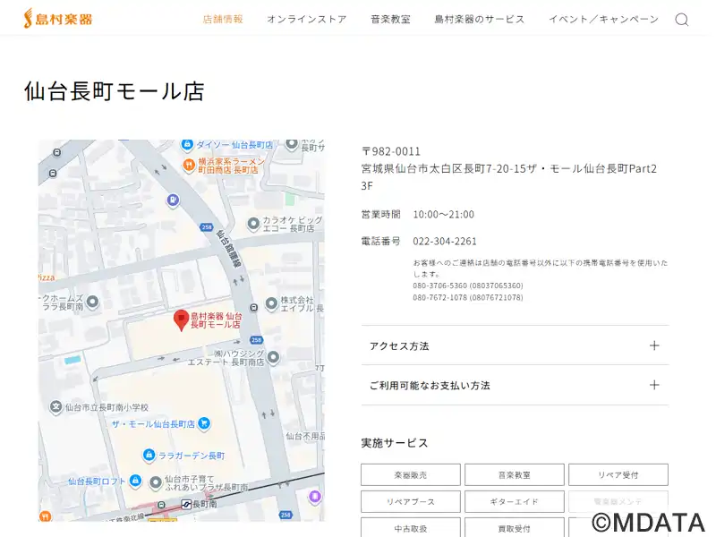716x537 pixels.
Task: Open the 店舗情報 menu item
Action: [223, 19]
